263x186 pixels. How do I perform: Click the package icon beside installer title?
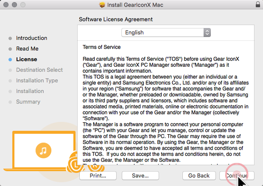102,5
